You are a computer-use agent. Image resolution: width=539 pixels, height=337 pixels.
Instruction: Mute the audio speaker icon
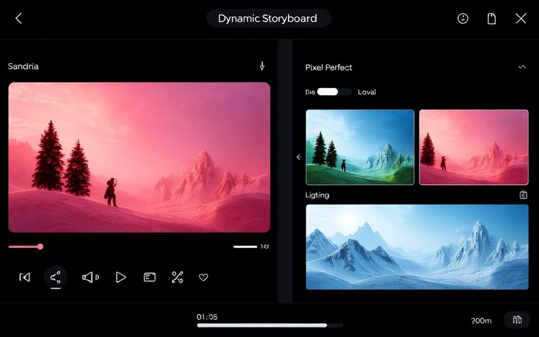click(x=91, y=277)
